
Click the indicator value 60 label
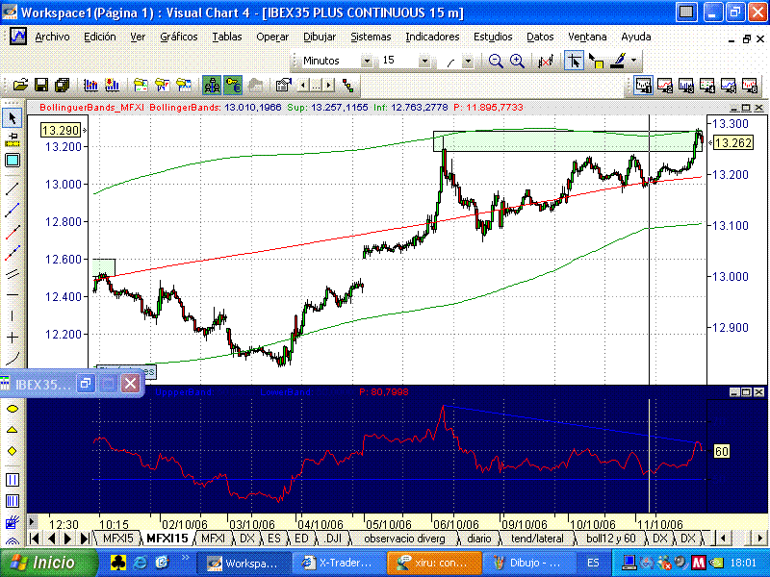[x=721, y=451]
